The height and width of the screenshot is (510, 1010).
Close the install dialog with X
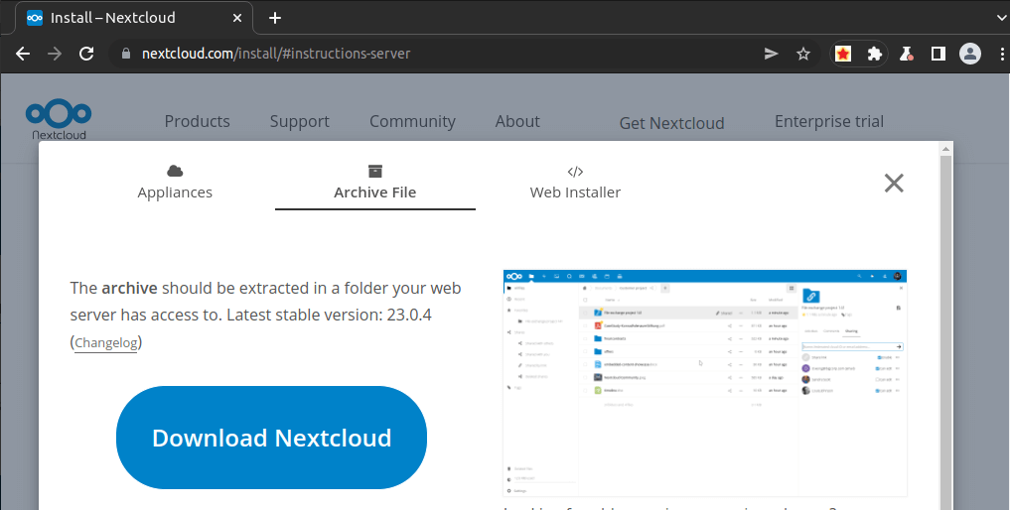click(x=894, y=183)
